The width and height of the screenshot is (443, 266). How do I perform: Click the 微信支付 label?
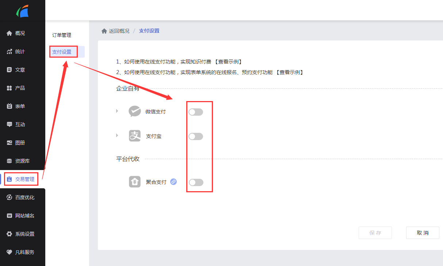[156, 112]
